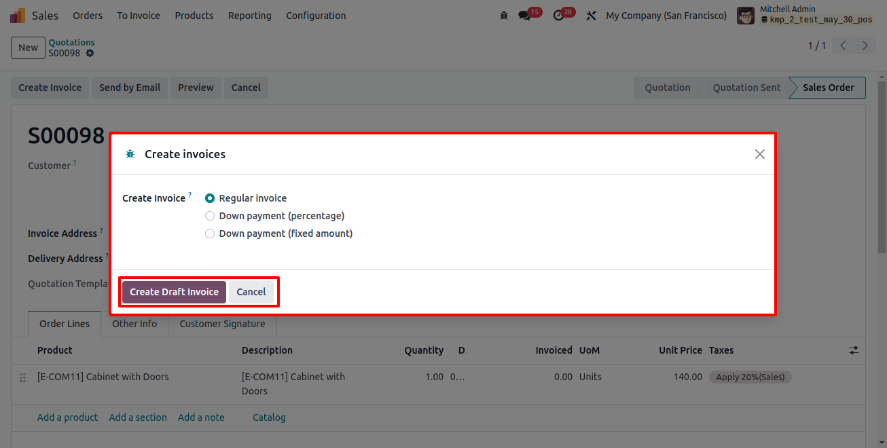
Task: Click the wrench tools icon in navbar
Action: [x=591, y=16]
